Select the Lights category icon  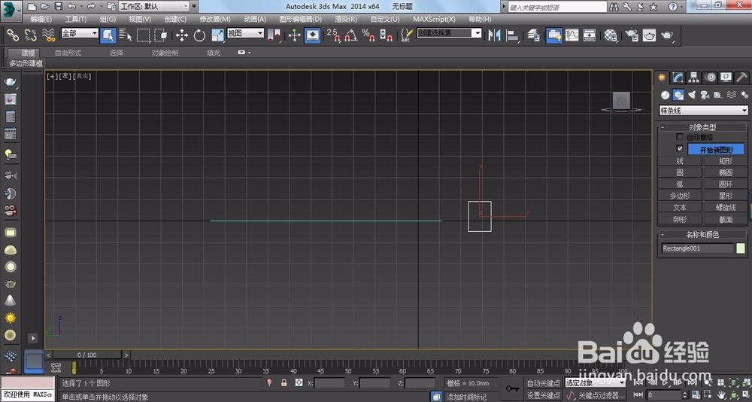click(692, 95)
